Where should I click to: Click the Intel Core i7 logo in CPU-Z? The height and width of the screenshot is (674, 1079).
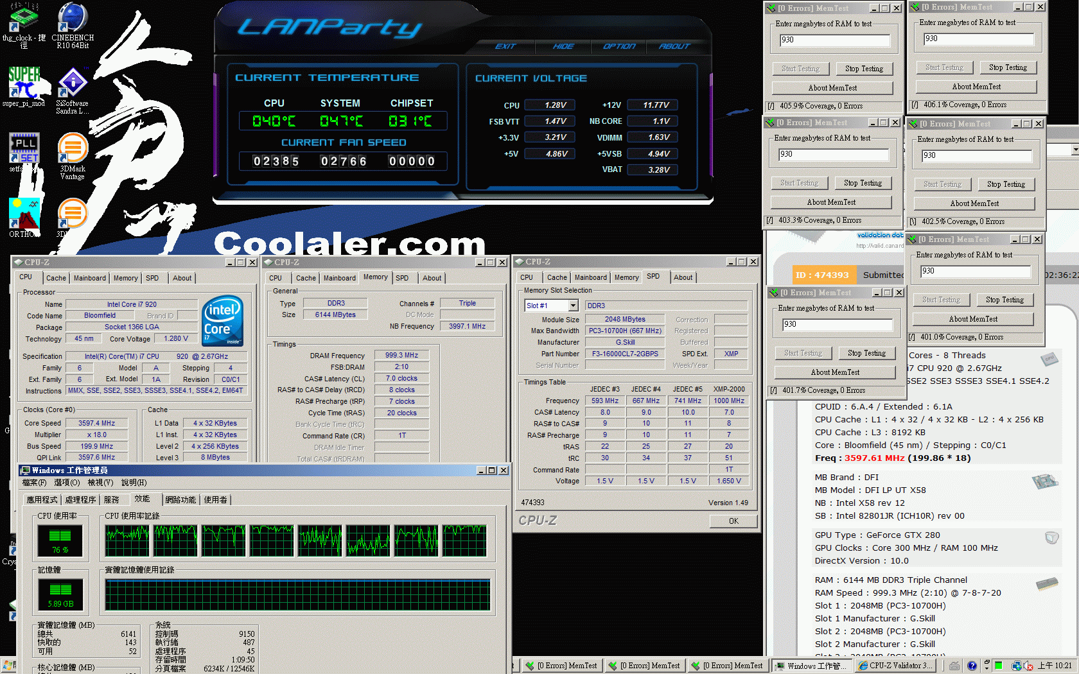[223, 320]
